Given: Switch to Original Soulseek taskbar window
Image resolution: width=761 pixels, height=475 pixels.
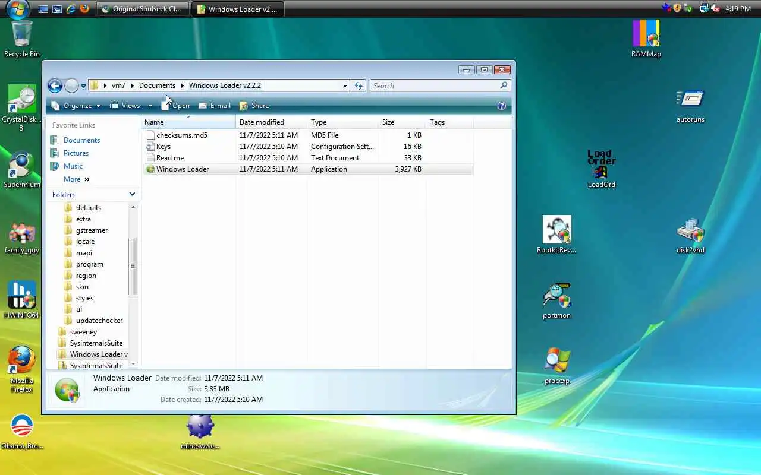Looking at the screenshot, I should tap(142, 9).
